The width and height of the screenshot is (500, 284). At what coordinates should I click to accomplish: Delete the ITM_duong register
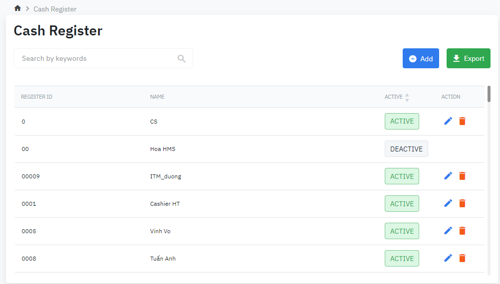coord(462,176)
